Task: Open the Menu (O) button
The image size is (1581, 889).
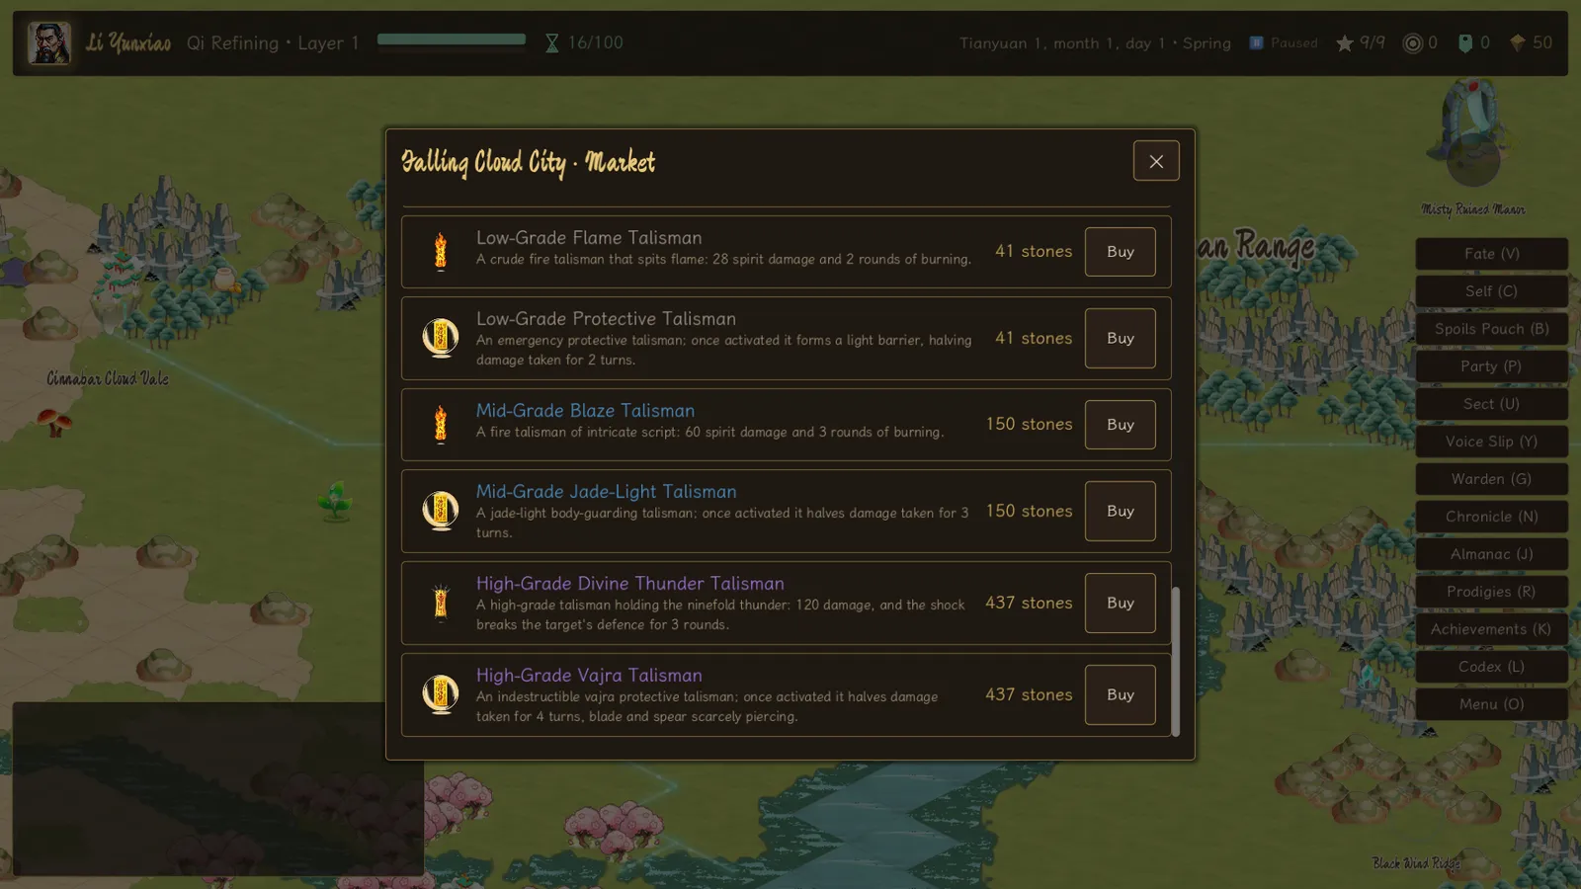Action: (1492, 704)
